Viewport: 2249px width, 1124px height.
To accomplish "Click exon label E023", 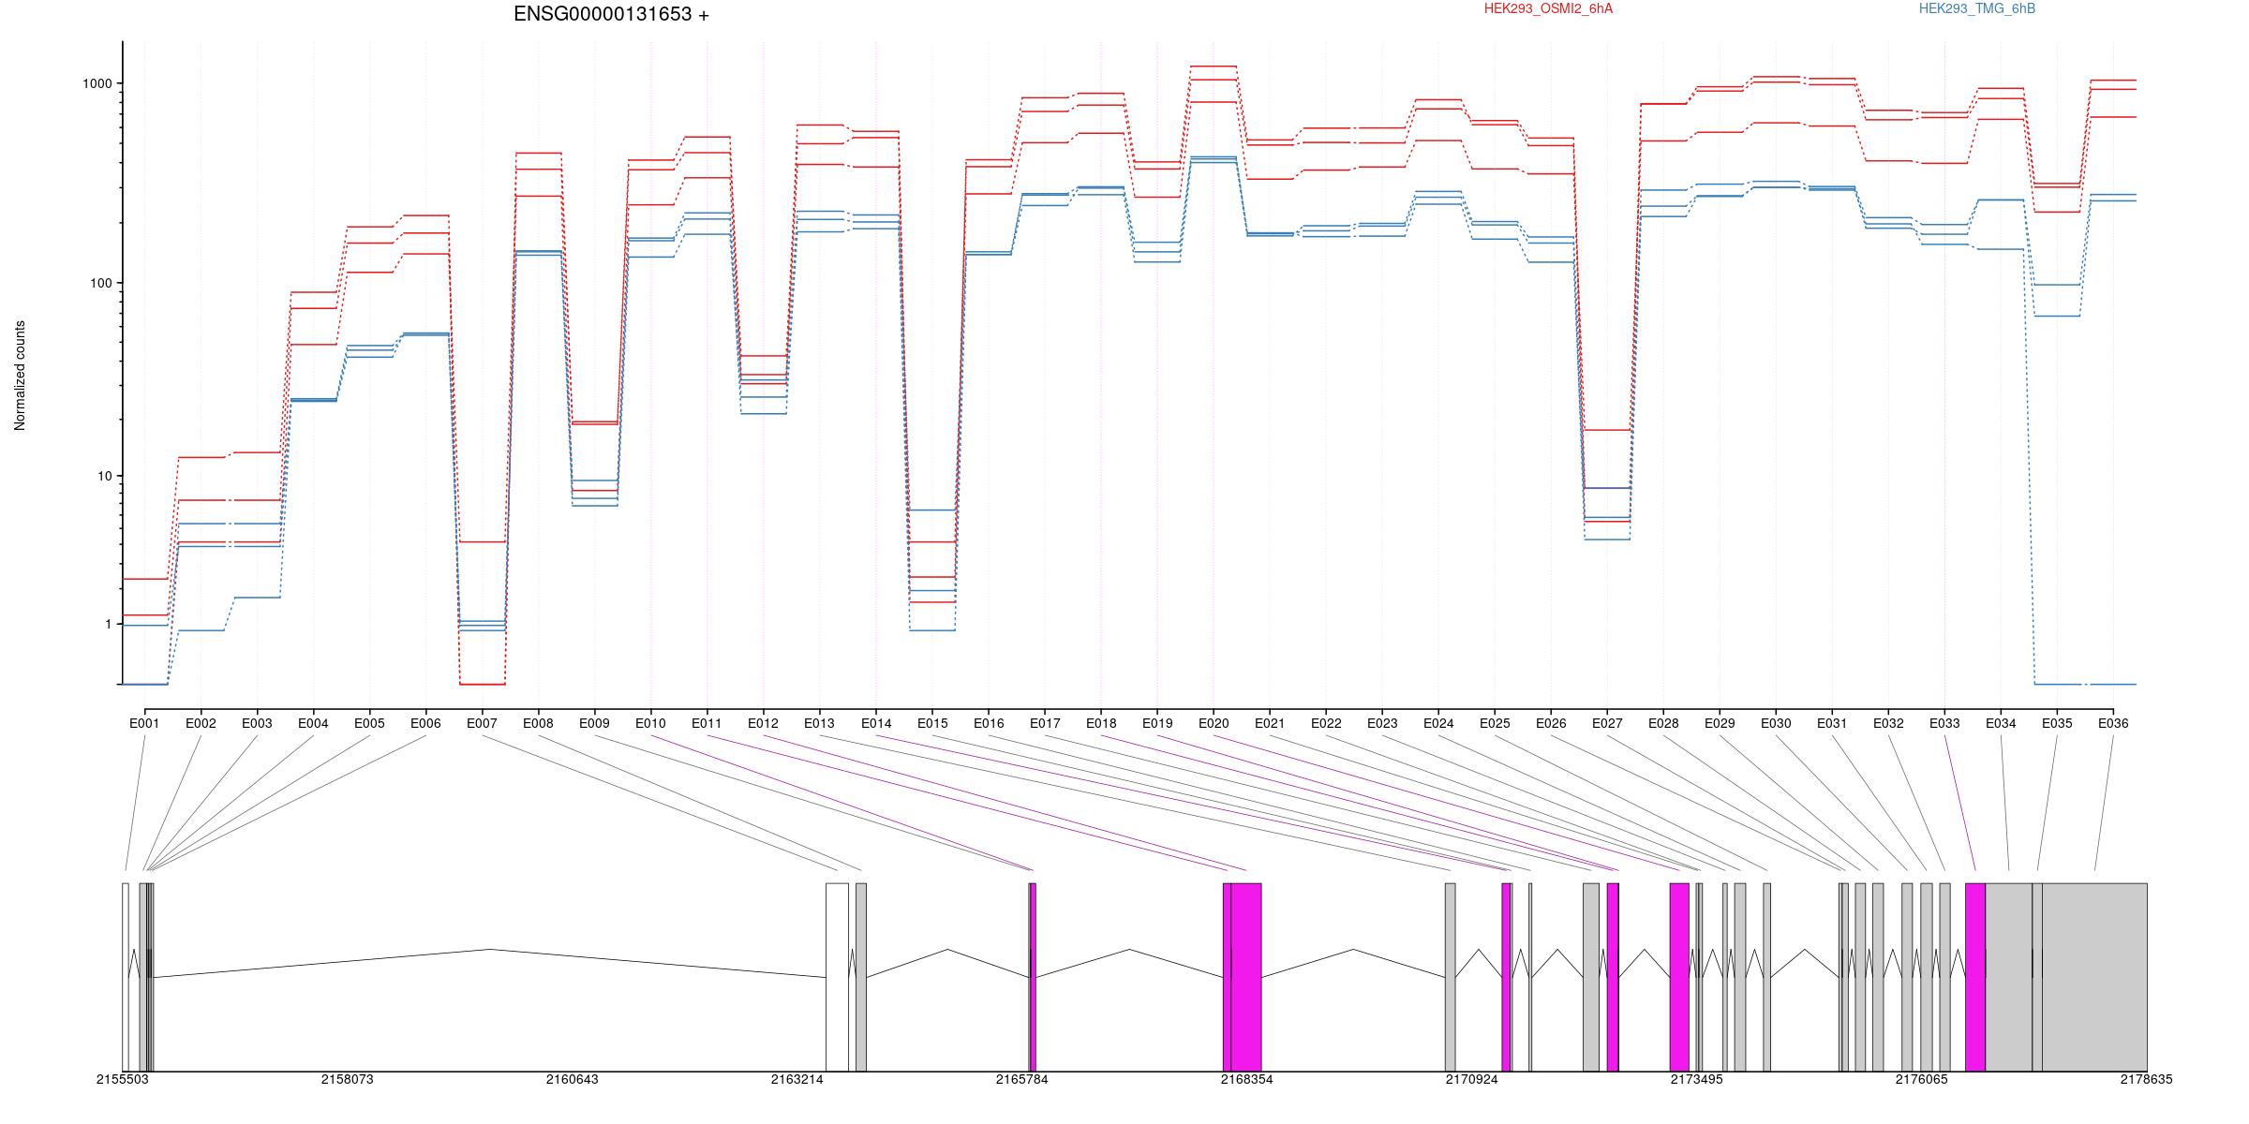I will [1382, 723].
